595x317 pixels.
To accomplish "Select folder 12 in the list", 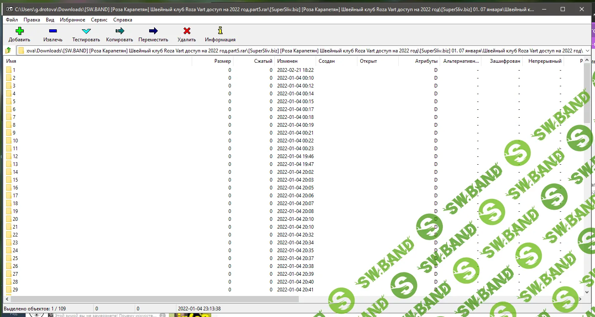I will 15,156.
